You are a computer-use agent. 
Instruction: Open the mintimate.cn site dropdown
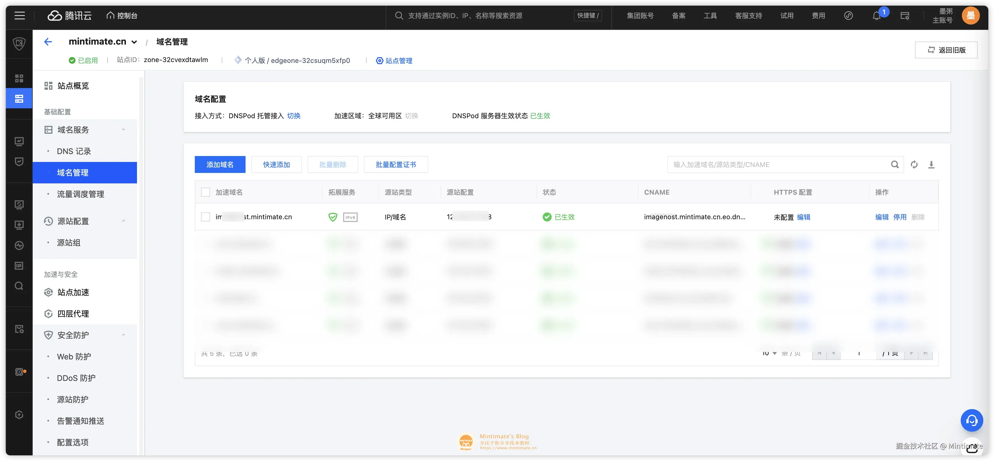(134, 42)
